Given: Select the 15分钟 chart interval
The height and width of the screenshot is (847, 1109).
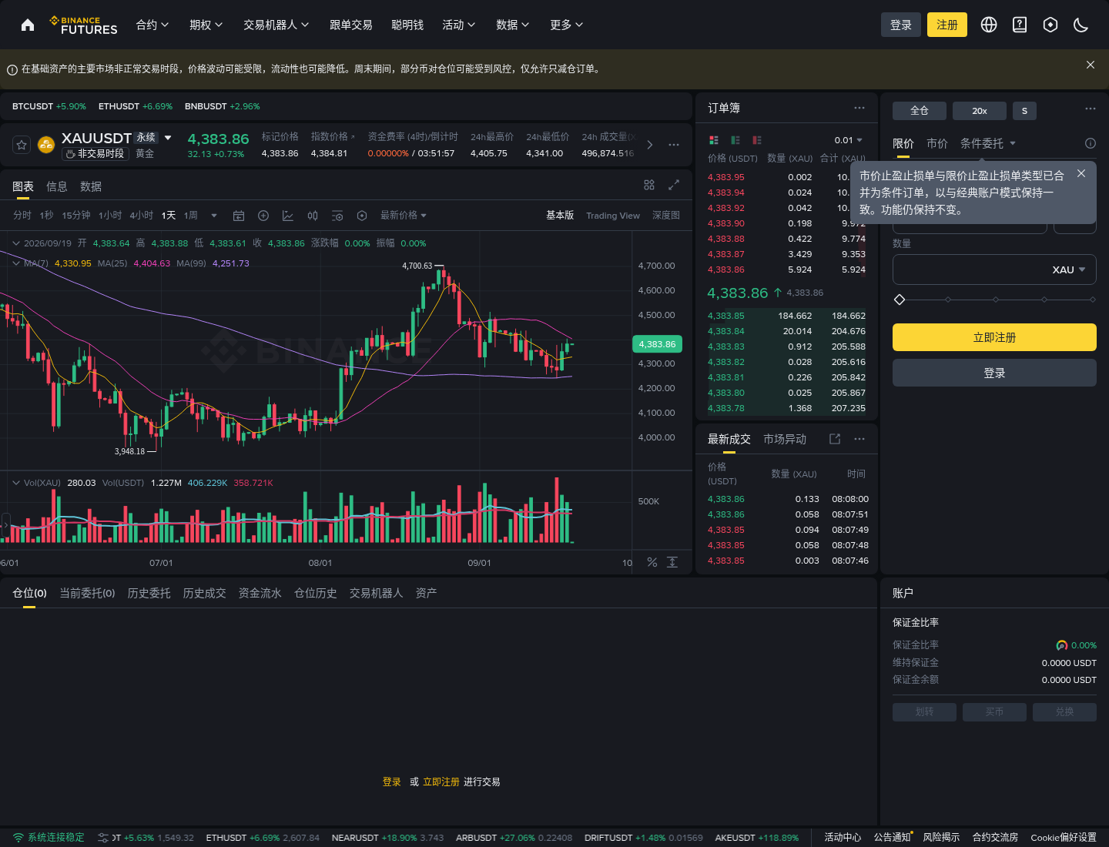Looking at the screenshot, I should (76, 216).
